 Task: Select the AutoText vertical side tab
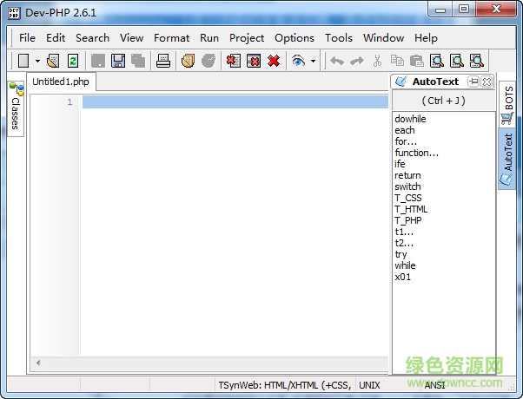[x=506, y=159]
